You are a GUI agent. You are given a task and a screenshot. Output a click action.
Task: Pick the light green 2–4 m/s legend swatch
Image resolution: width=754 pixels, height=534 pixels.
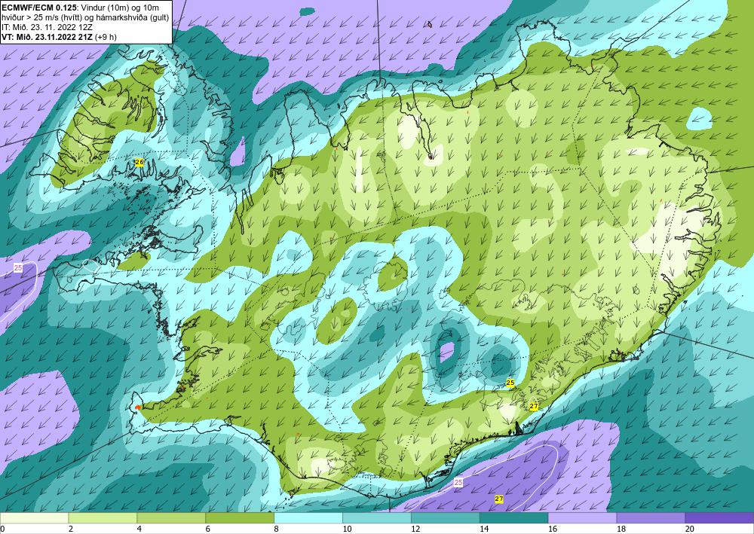pyautogui.click(x=103, y=518)
